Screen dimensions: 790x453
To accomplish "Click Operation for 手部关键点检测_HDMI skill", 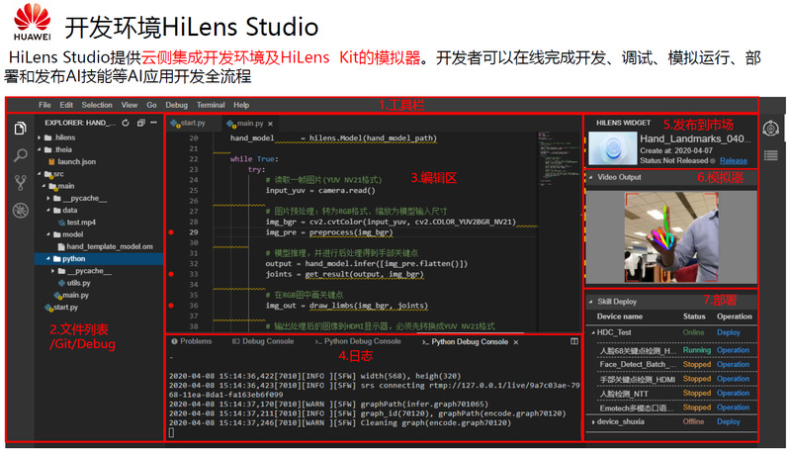I will [733, 379].
